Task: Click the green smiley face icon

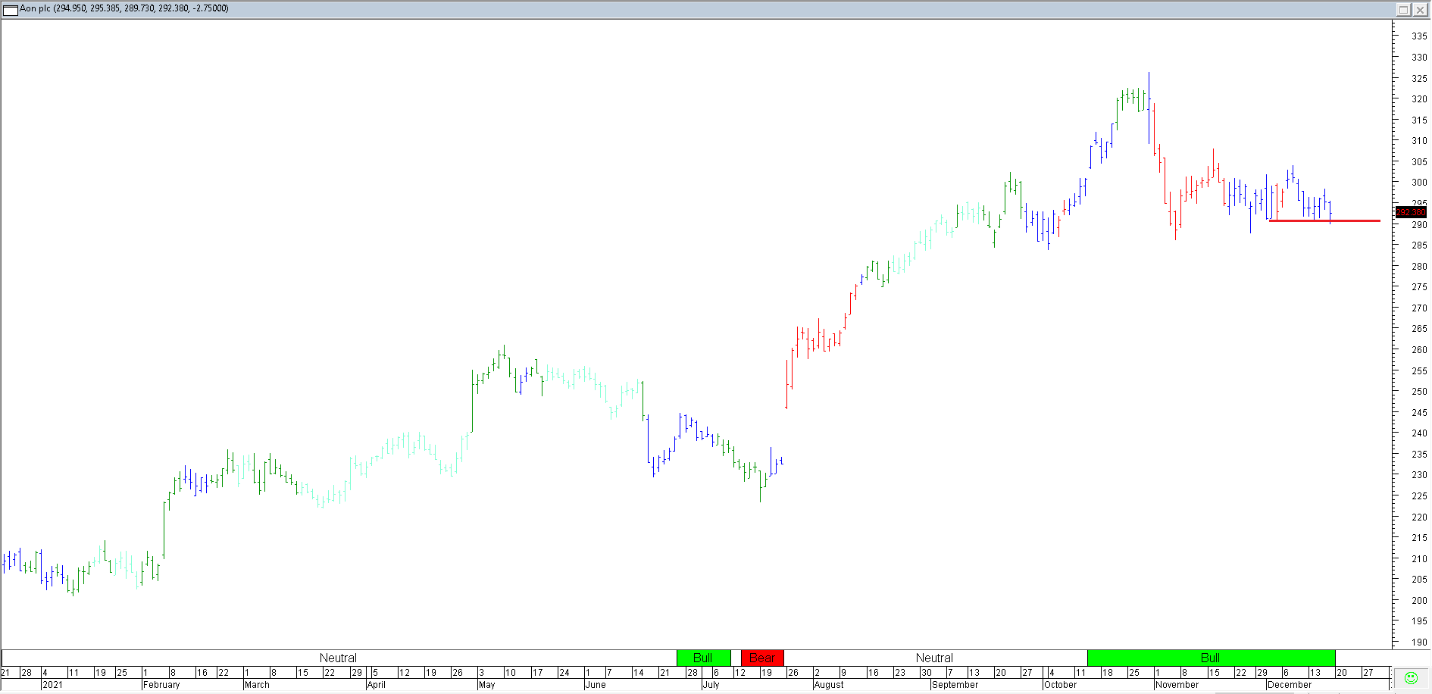Action: (1411, 677)
